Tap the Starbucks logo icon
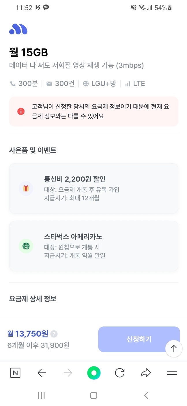 (26, 246)
